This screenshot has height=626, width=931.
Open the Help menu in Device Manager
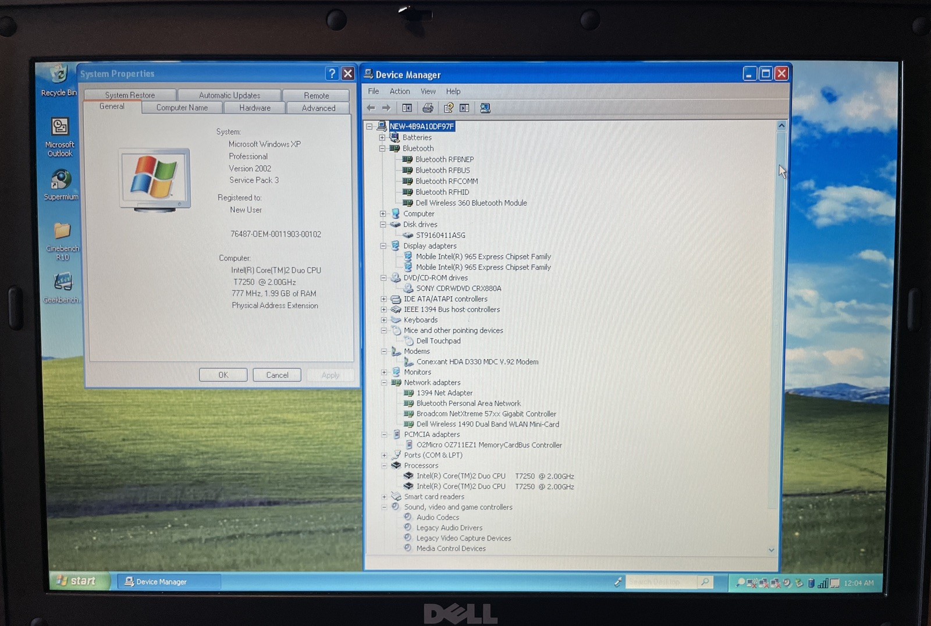point(453,91)
